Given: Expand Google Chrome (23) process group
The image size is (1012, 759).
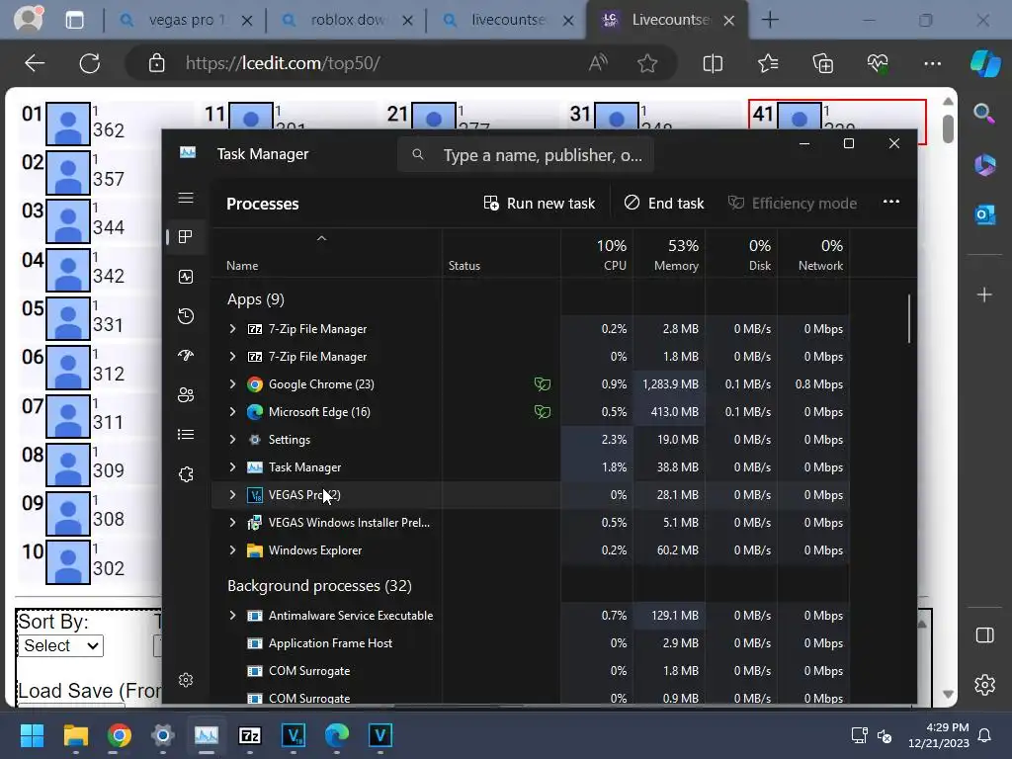Looking at the screenshot, I should click(x=232, y=384).
